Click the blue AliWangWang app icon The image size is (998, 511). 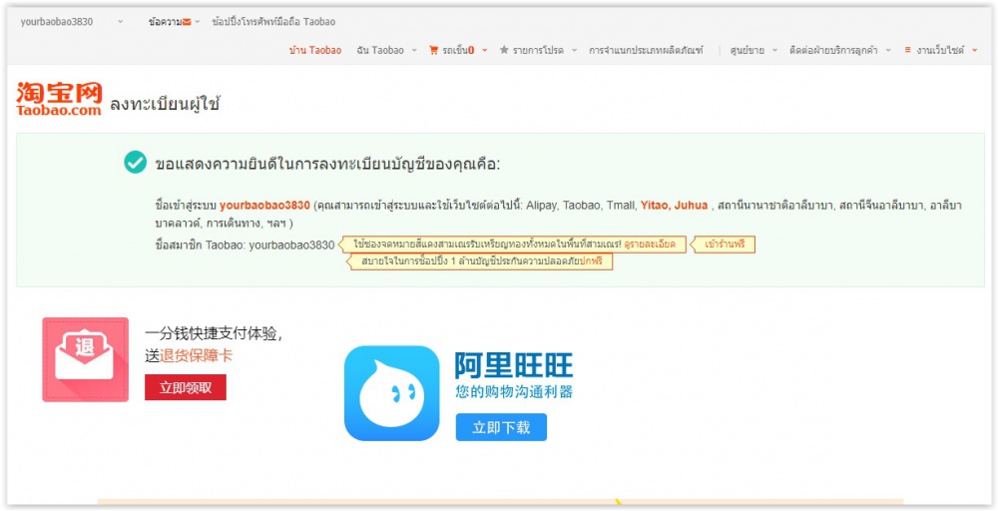(391, 393)
